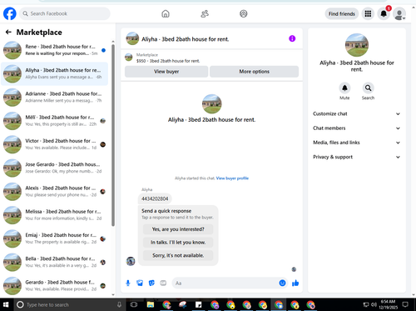Viewport: 416px width, 311px height.
Task: Open the Groups icon in top navigation
Action: tap(244, 13)
